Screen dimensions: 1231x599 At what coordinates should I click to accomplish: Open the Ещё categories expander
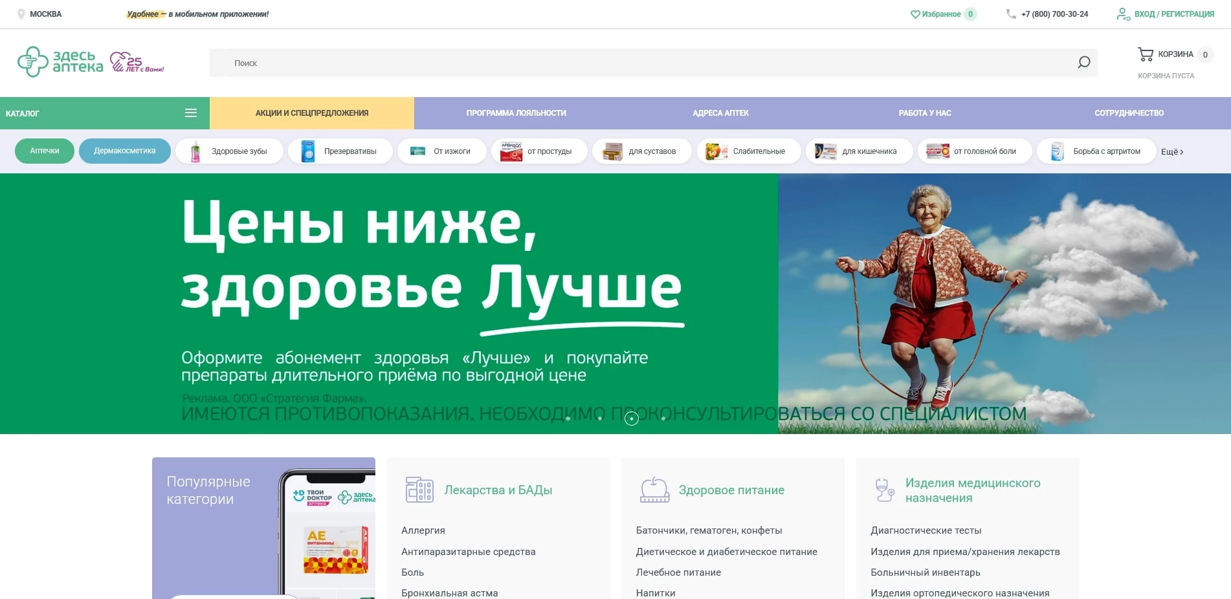point(1172,151)
